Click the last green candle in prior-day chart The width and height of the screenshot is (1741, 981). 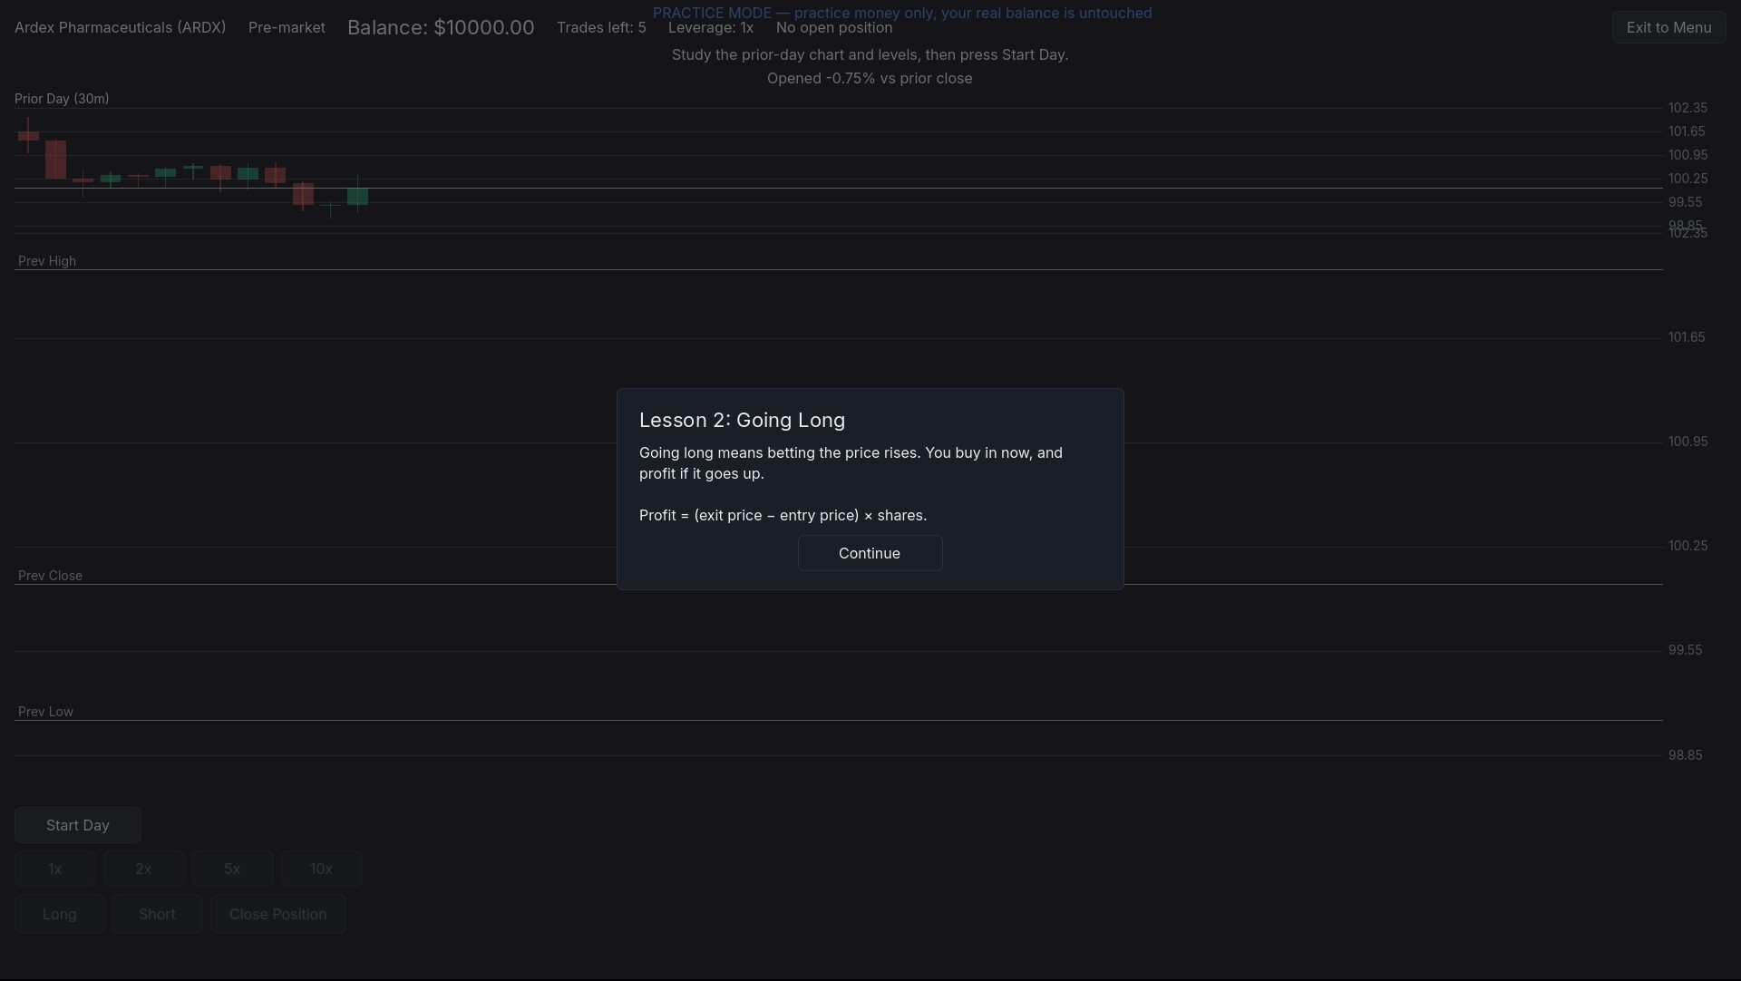(357, 196)
